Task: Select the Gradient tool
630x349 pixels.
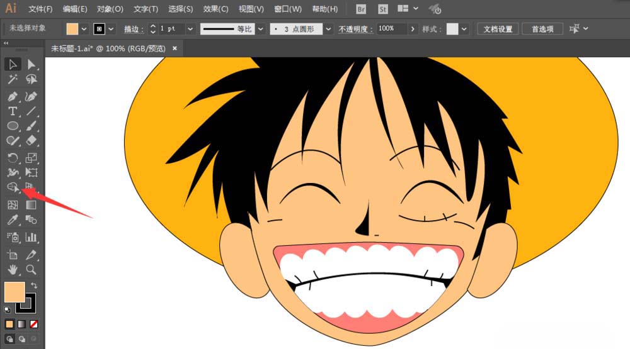Action: click(x=31, y=205)
